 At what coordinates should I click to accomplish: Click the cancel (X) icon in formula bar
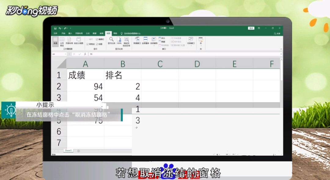(x=74, y=54)
